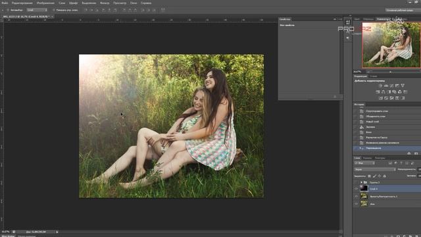Image resolution: width=421 pixels, height=237 pixels.
Task: Select the Перемещение history state
Action: point(387,148)
